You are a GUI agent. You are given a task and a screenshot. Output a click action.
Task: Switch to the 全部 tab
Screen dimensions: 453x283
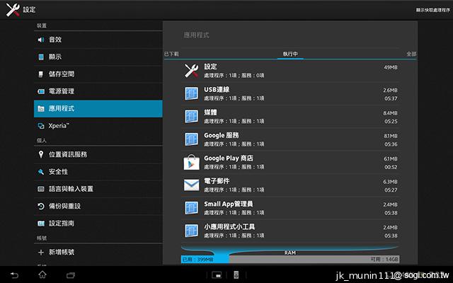tap(411, 54)
